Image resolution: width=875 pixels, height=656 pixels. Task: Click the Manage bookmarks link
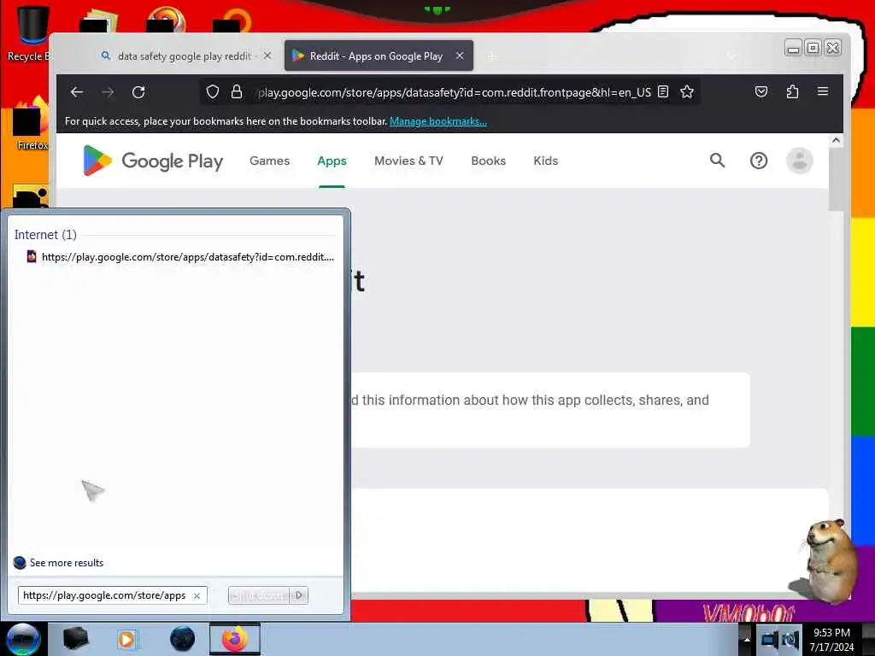coord(438,121)
